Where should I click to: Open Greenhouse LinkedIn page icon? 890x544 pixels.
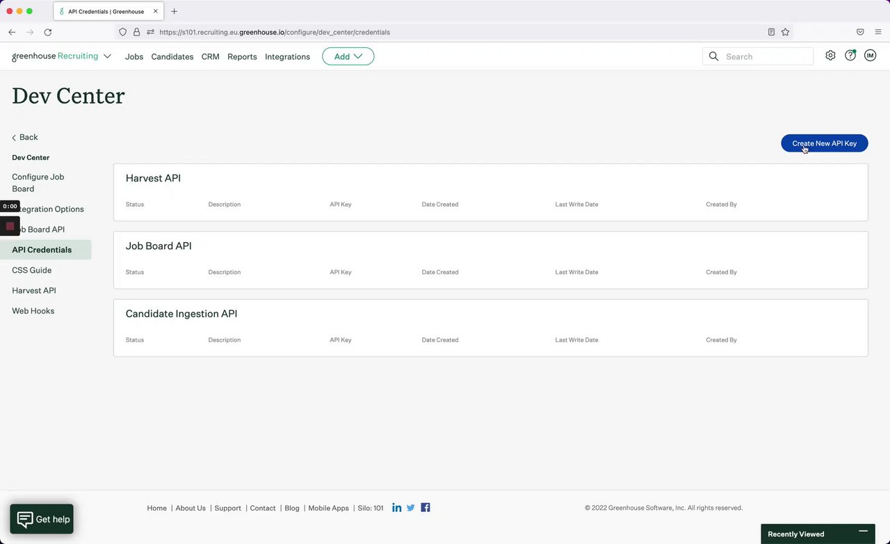tap(396, 508)
